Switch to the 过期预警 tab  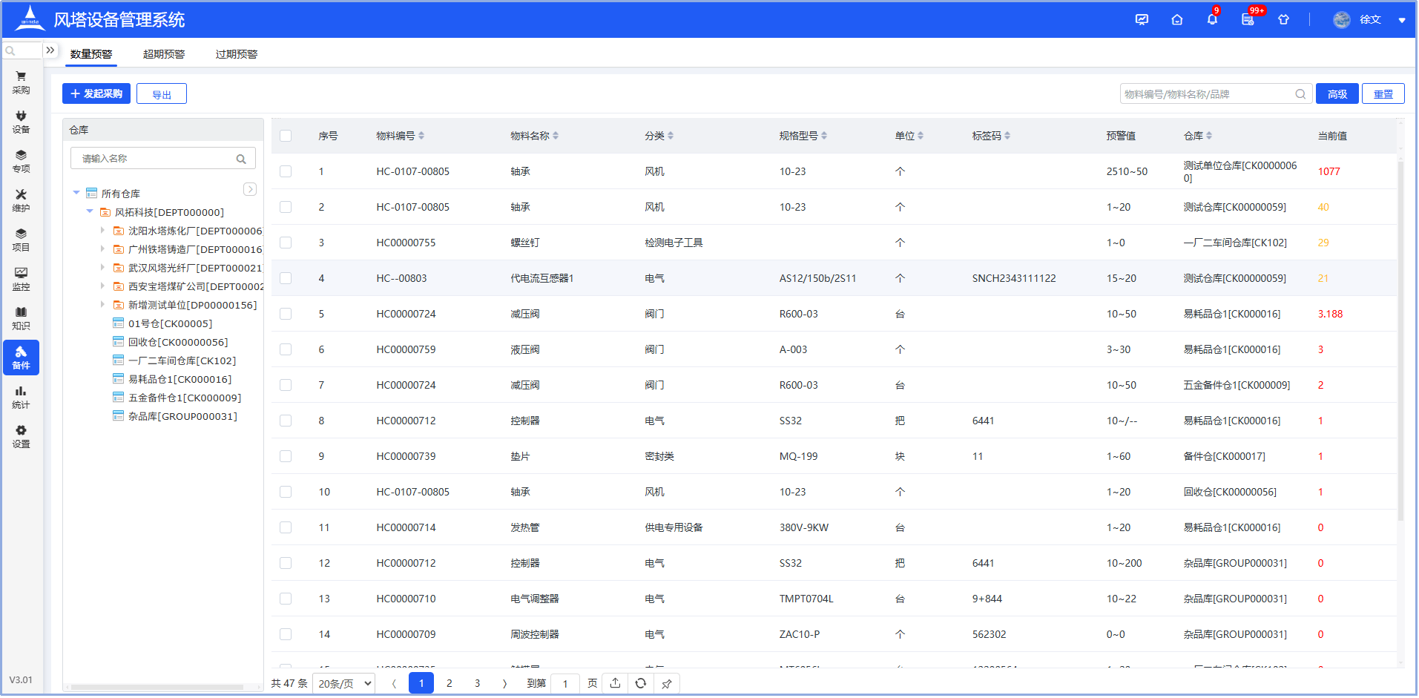(x=237, y=54)
